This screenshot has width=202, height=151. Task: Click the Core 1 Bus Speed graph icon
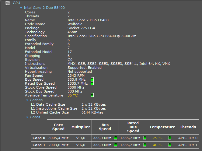[116, 145]
